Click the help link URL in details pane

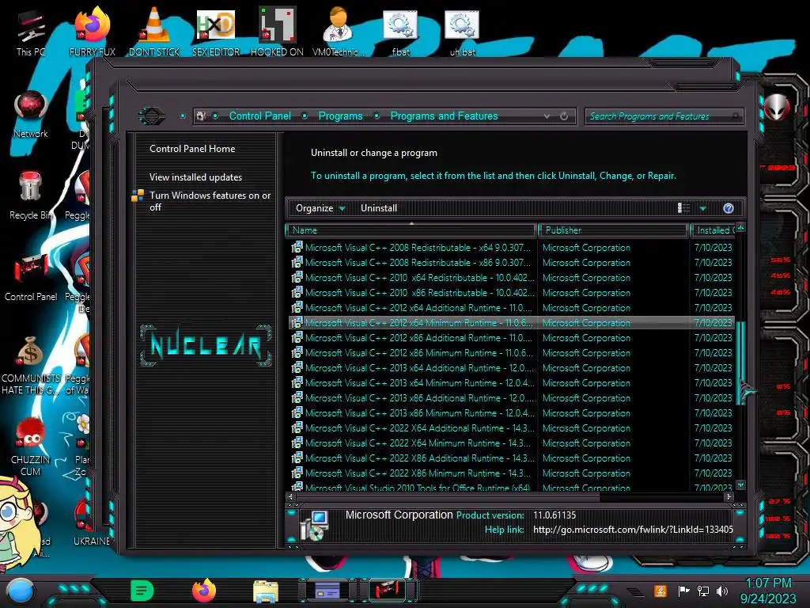pyautogui.click(x=633, y=530)
